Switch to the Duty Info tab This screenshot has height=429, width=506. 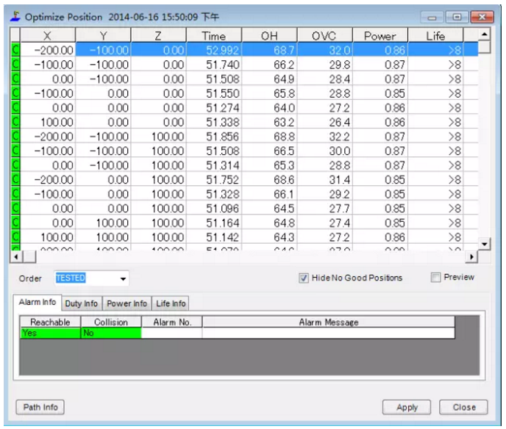pos(82,303)
